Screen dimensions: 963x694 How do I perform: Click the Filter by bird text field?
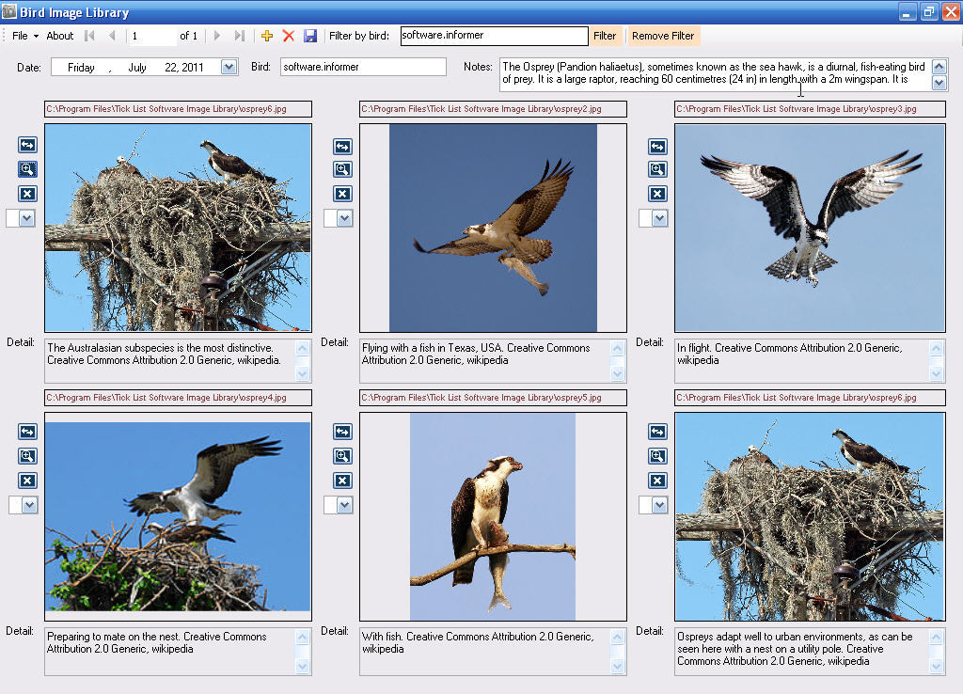494,36
